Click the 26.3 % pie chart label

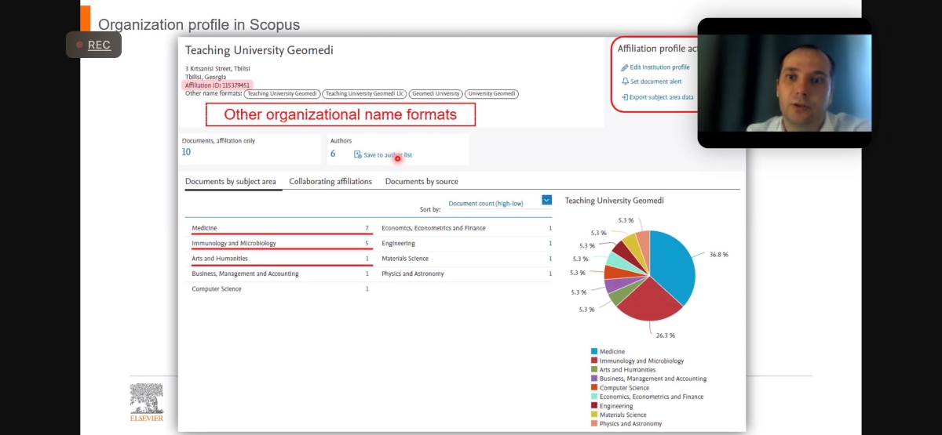coord(666,335)
